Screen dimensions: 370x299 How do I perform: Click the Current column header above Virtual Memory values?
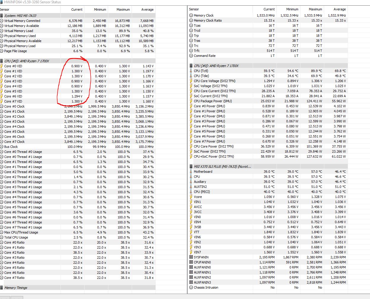[72, 9]
